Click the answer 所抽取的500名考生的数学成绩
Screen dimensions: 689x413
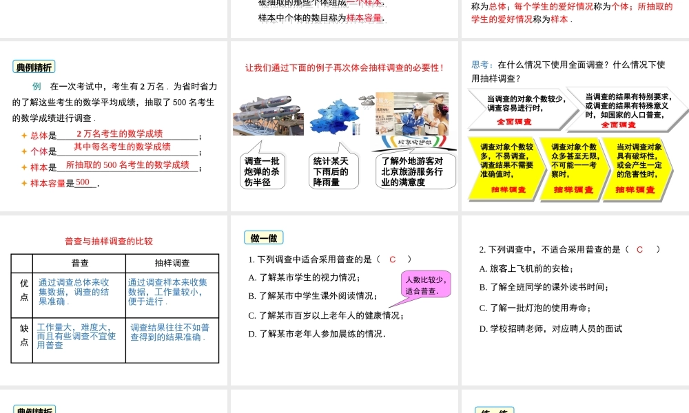coord(127,165)
